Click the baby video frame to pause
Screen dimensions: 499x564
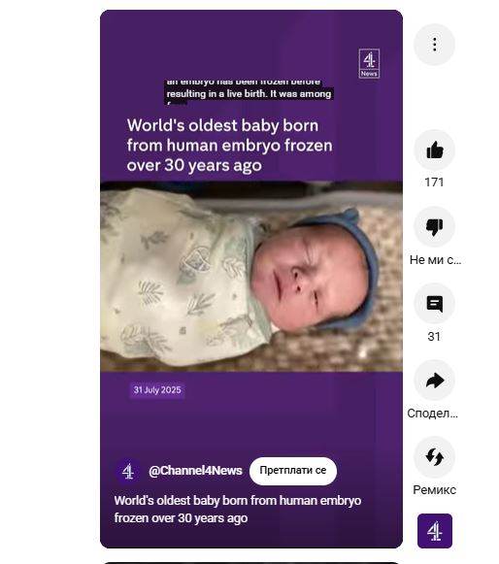(251, 277)
